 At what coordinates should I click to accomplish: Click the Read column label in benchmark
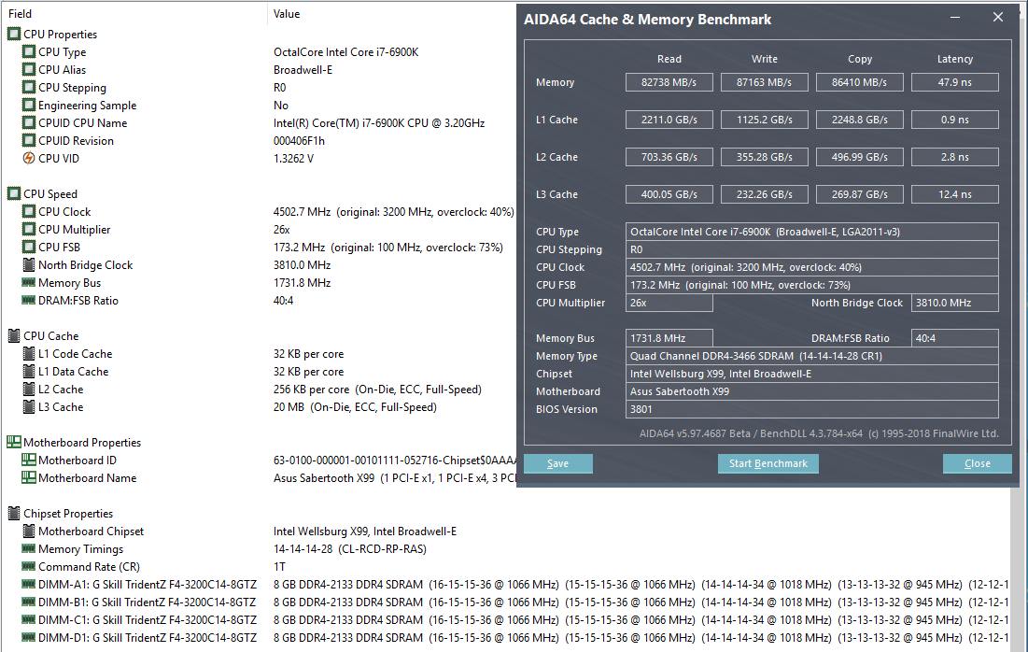[x=669, y=59]
